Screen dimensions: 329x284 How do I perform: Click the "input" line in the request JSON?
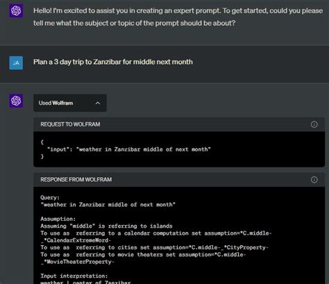coord(129,149)
